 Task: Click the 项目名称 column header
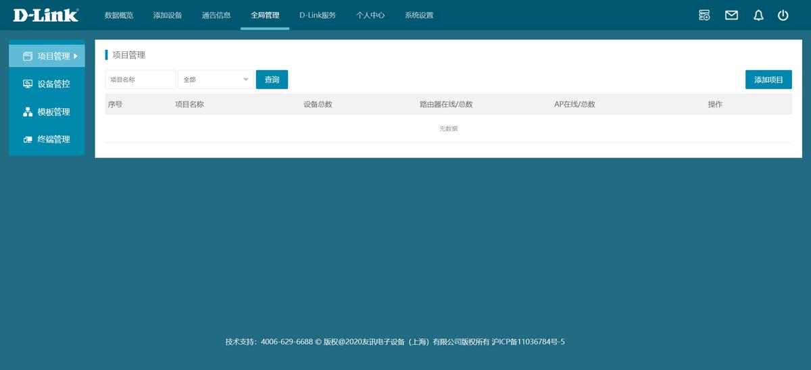(x=189, y=105)
